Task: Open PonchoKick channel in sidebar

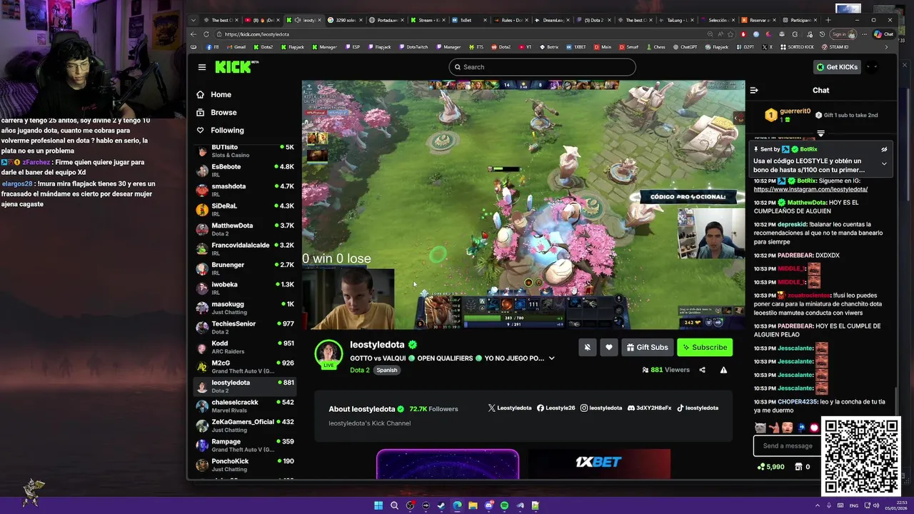Action: click(x=244, y=465)
